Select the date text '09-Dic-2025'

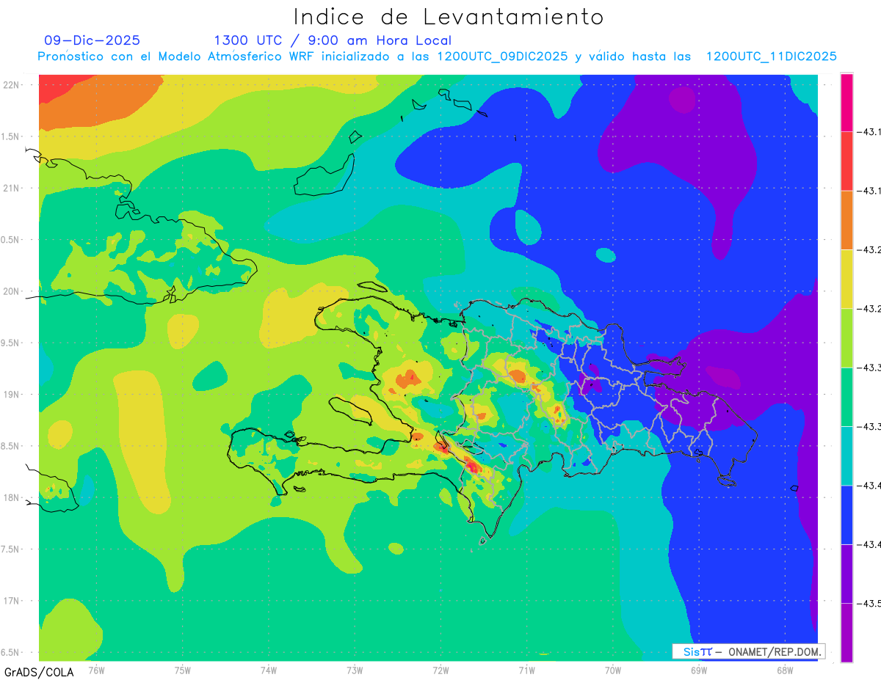coord(92,40)
